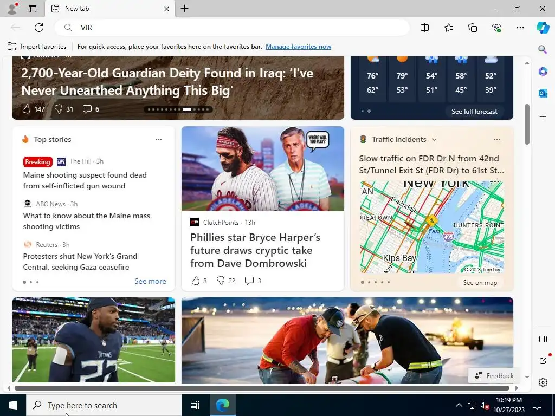This screenshot has height=416, width=555.
Task: Like the Guardian Deity article
Action: (33, 109)
